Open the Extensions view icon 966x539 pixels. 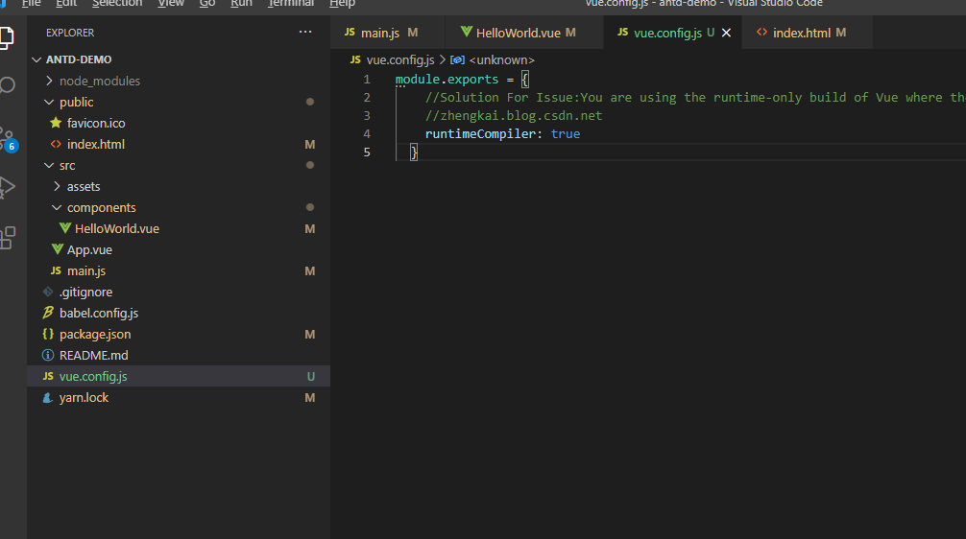point(8,238)
